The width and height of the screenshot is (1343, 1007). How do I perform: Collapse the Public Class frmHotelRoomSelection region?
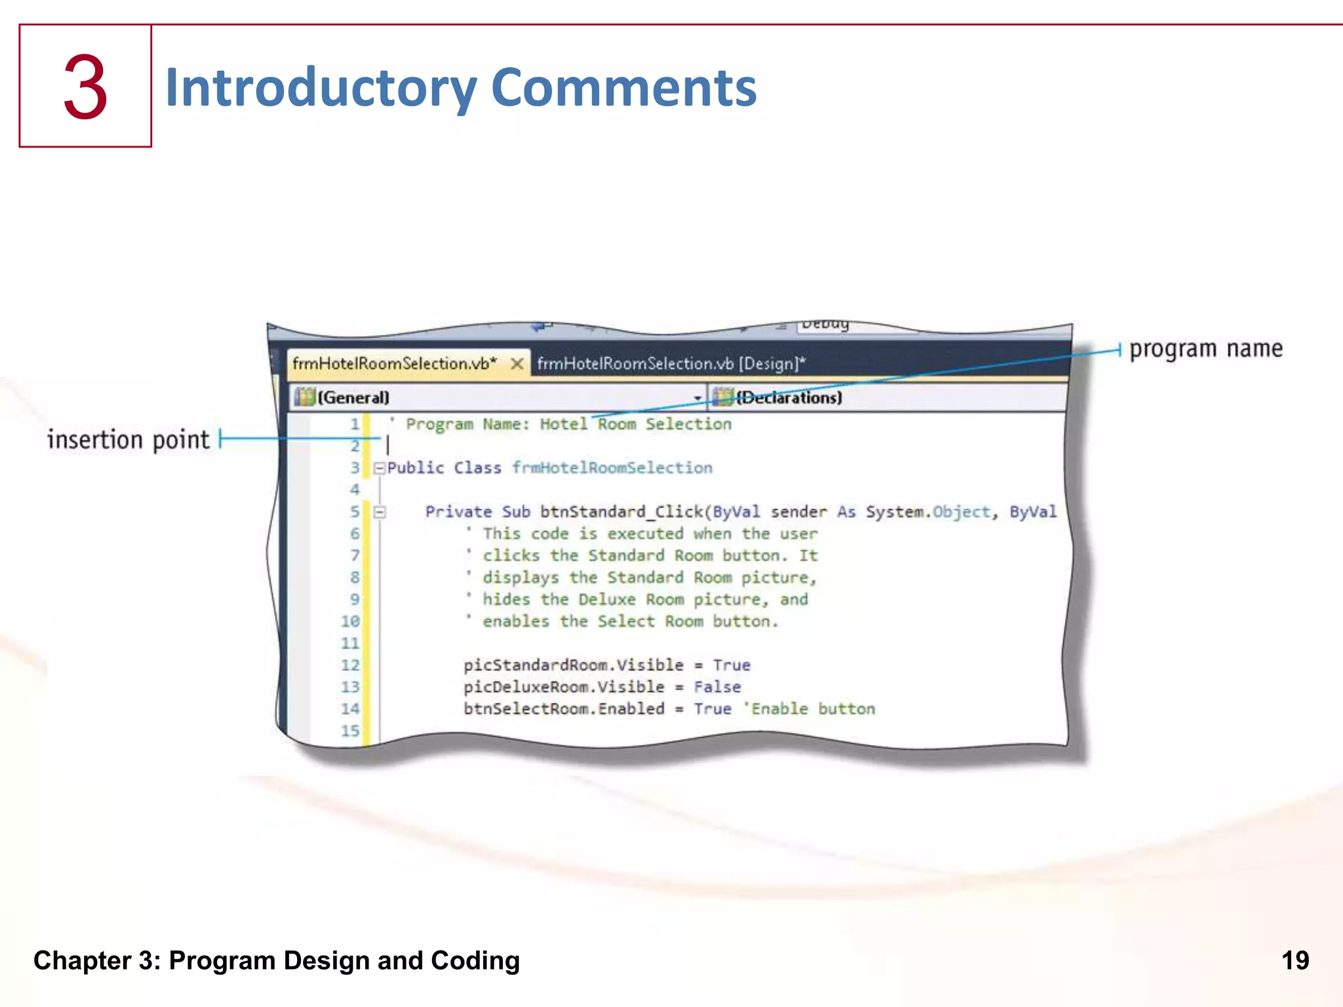[379, 468]
